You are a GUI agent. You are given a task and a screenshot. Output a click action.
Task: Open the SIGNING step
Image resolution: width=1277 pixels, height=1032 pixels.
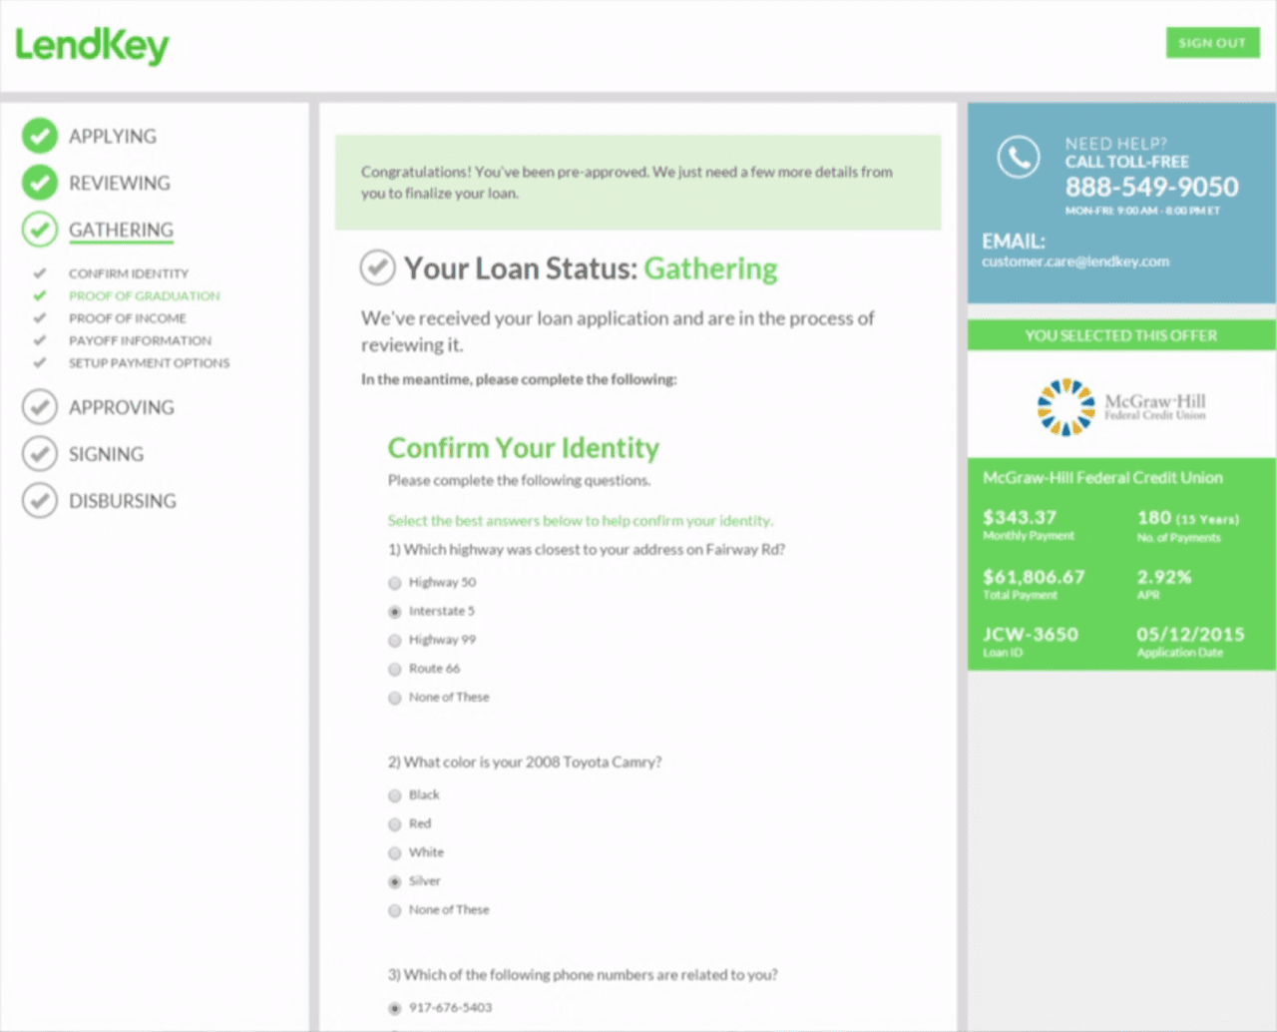[107, 455]
